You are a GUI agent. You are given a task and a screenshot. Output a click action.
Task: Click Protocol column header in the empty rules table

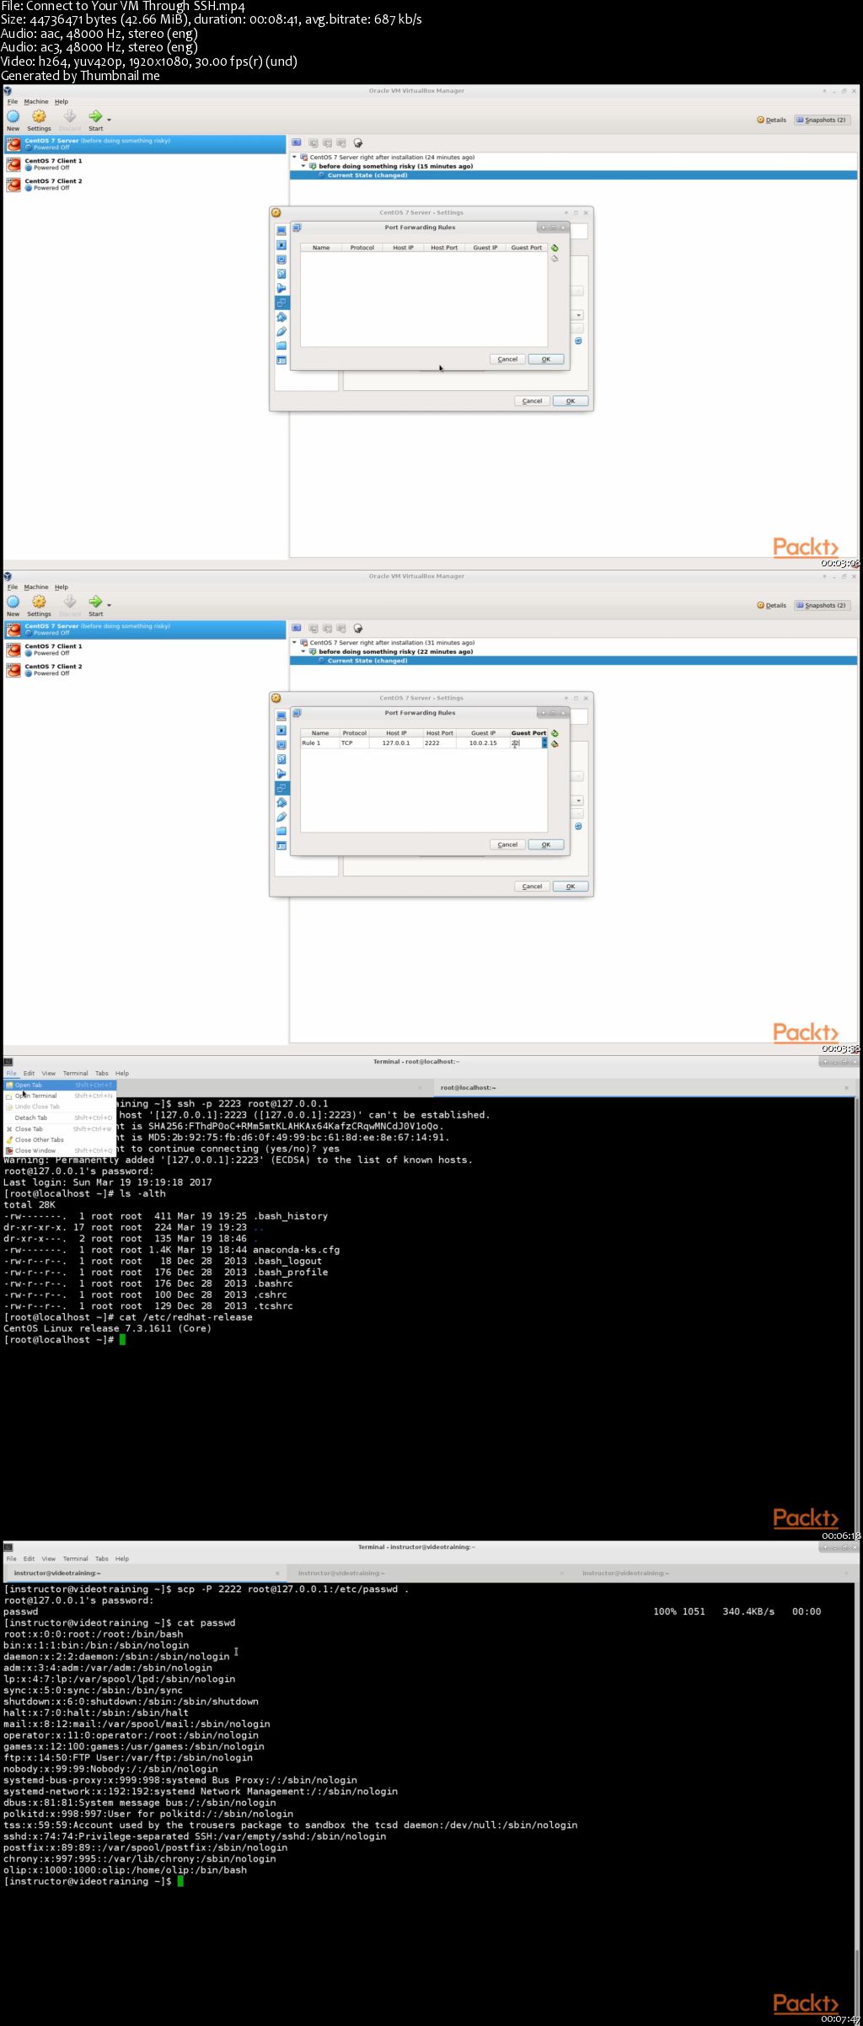[362, 248]
